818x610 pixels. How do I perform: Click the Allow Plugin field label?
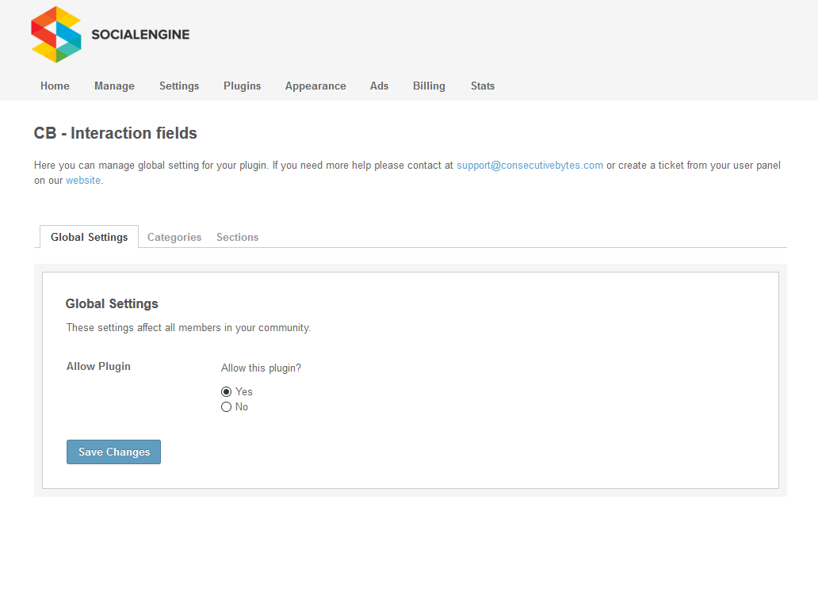pos(98,366)
